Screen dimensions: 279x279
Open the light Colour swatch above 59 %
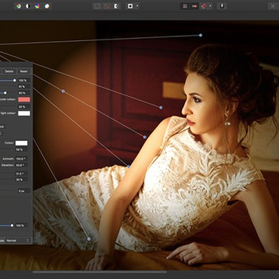coord(22,143)
